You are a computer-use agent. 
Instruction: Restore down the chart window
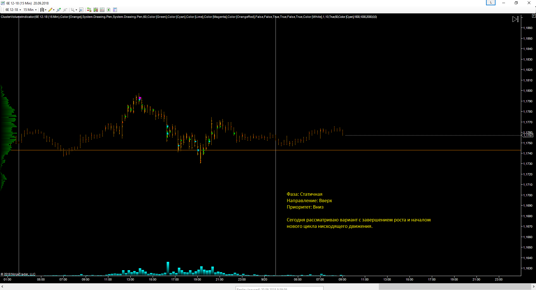click(x=516, y=3)
